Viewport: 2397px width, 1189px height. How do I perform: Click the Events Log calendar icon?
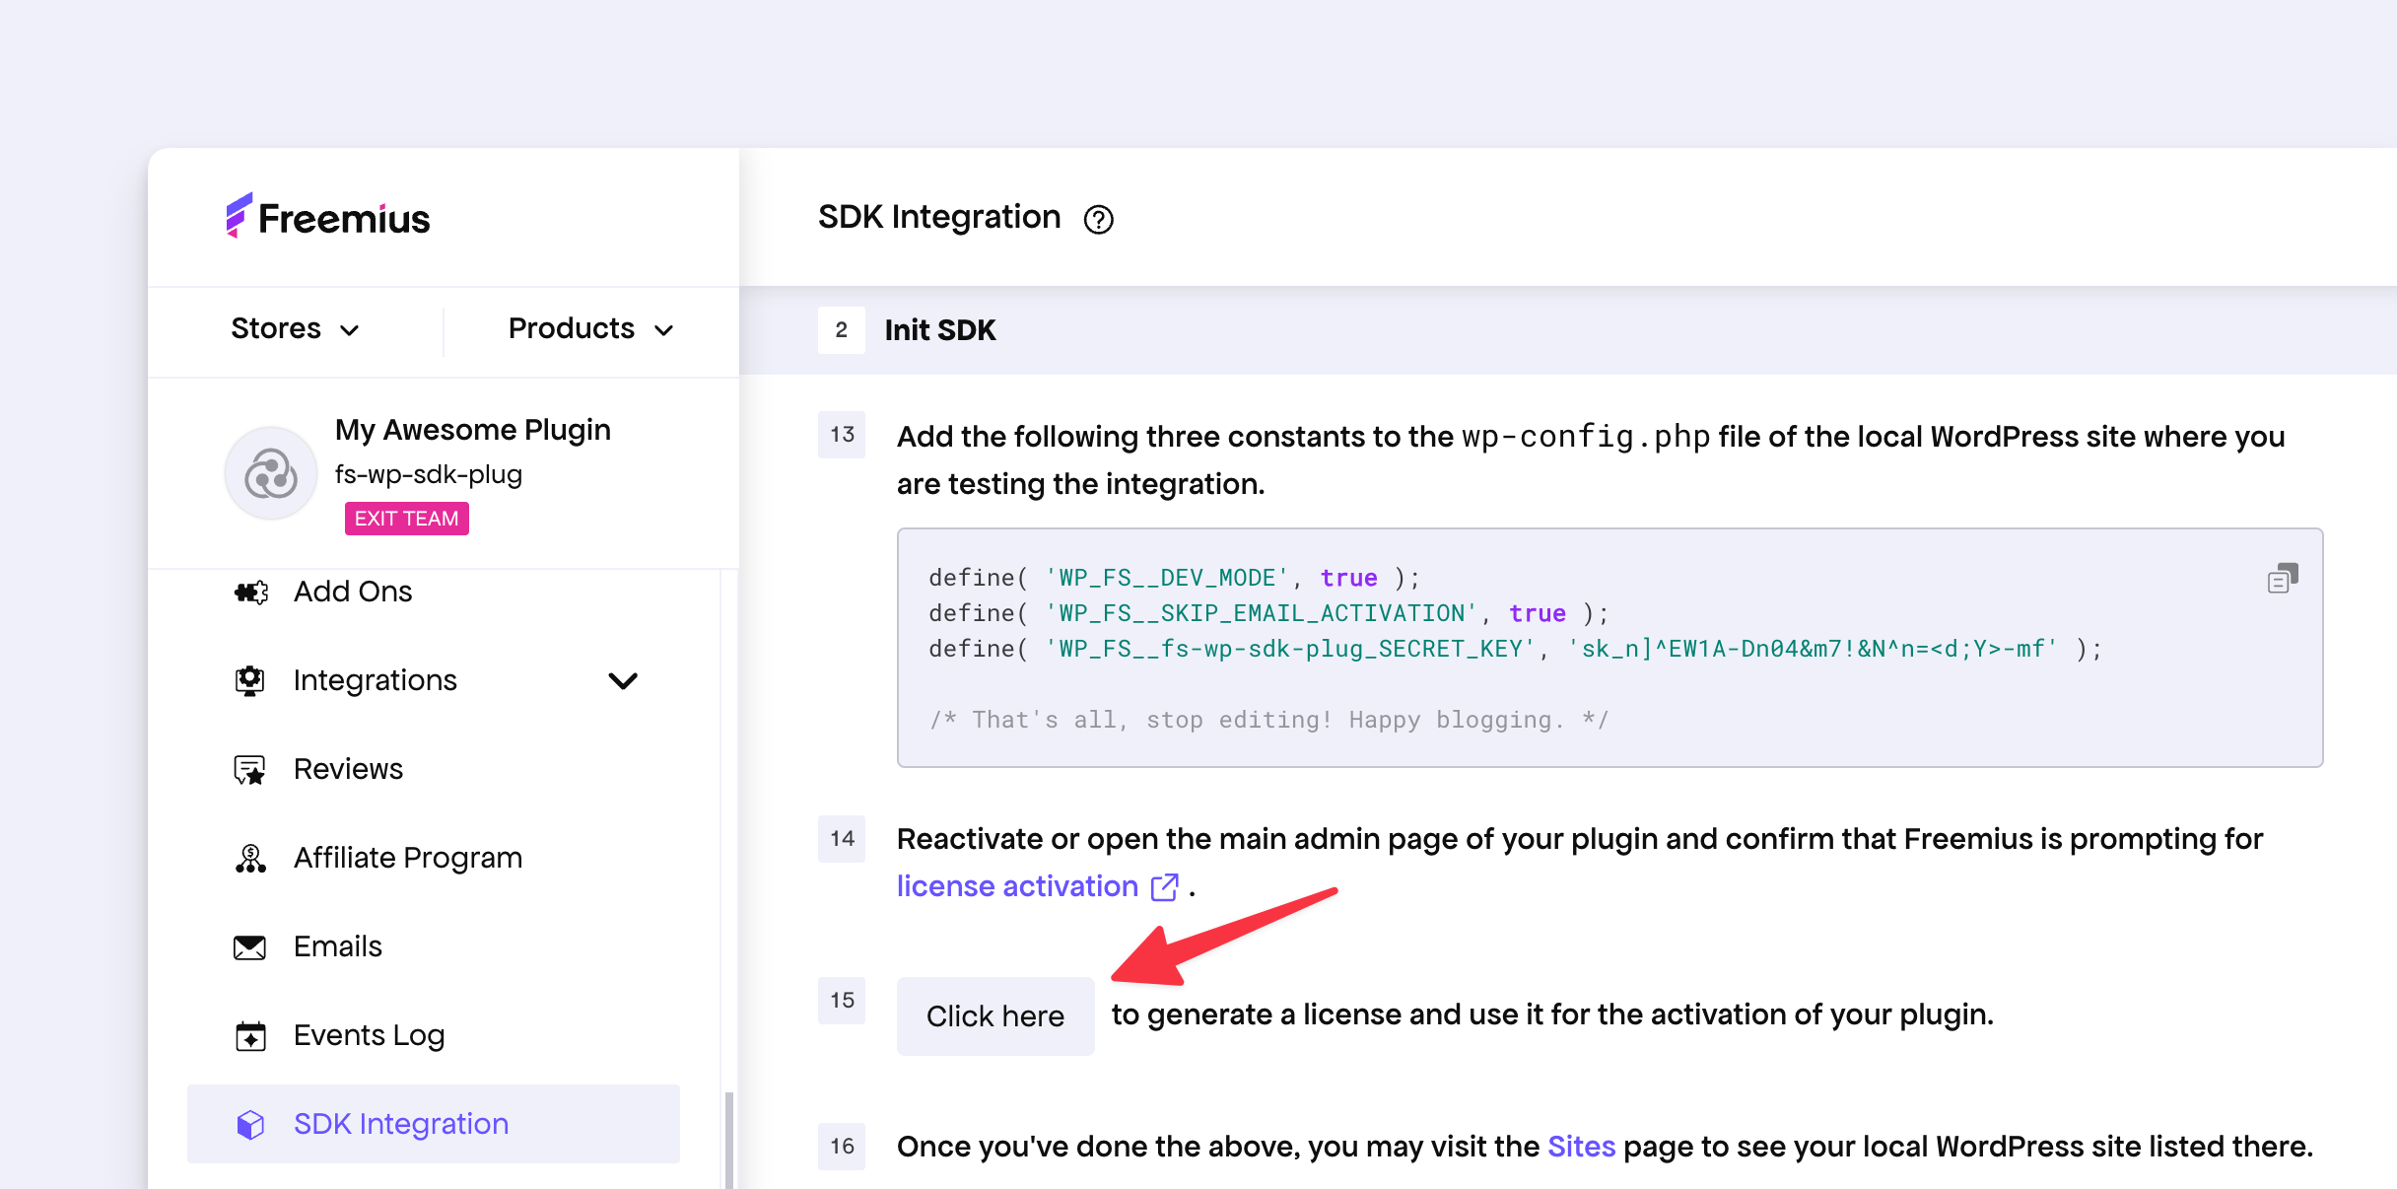[x=250, y=1036]
